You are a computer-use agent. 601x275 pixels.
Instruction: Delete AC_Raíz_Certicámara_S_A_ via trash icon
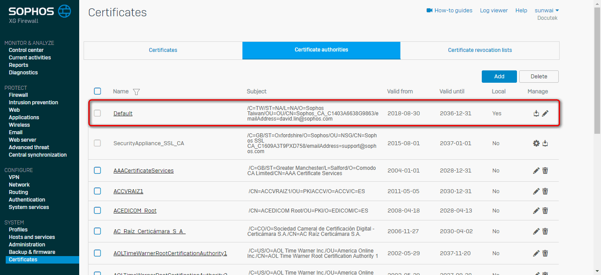[545, 231]
